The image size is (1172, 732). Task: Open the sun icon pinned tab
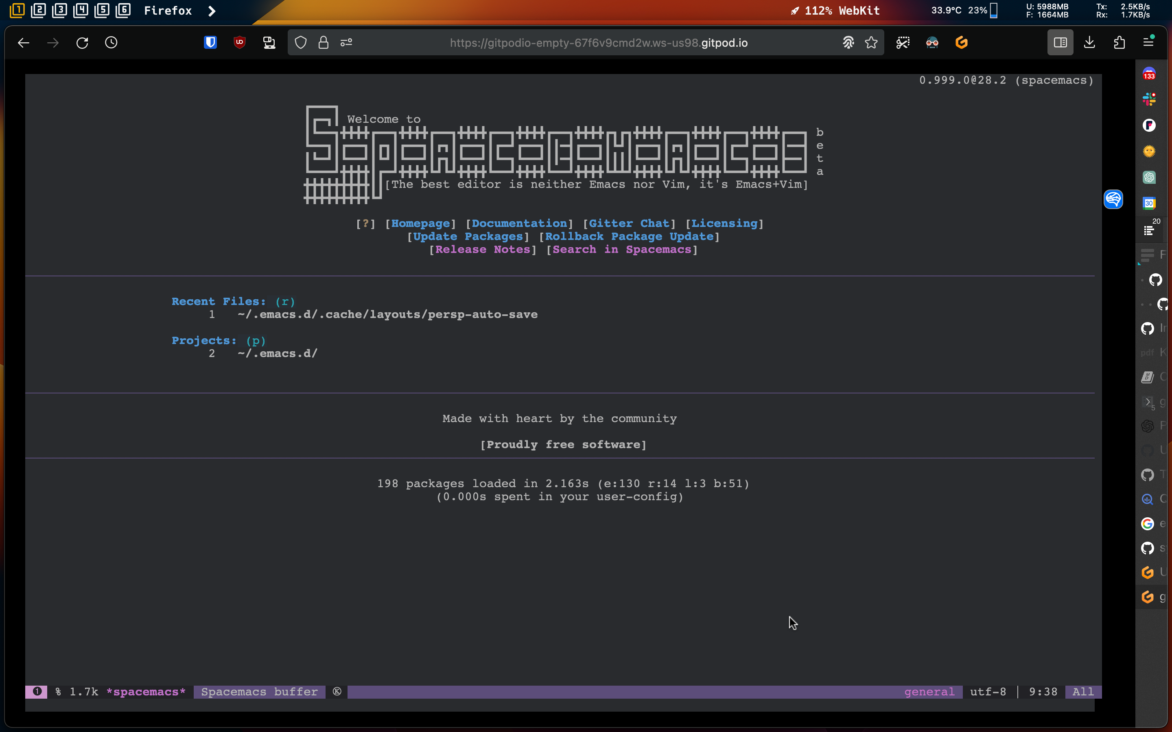pyautogui.click(x=1149, y=152)
